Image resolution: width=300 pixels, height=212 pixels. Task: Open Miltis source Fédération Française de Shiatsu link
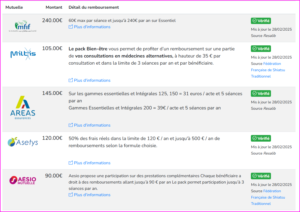(268, 70)
